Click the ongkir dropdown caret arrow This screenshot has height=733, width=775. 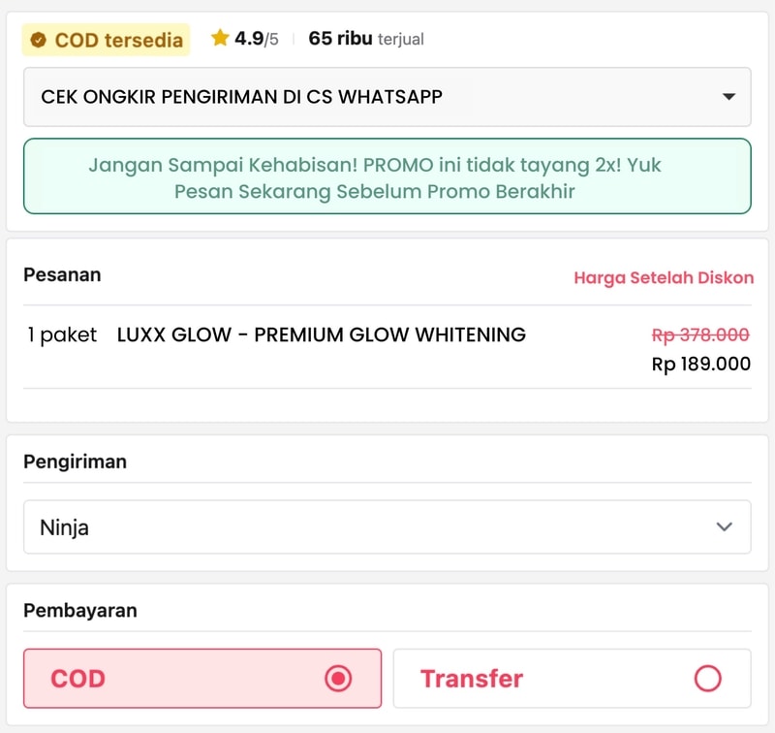point(728,96)
